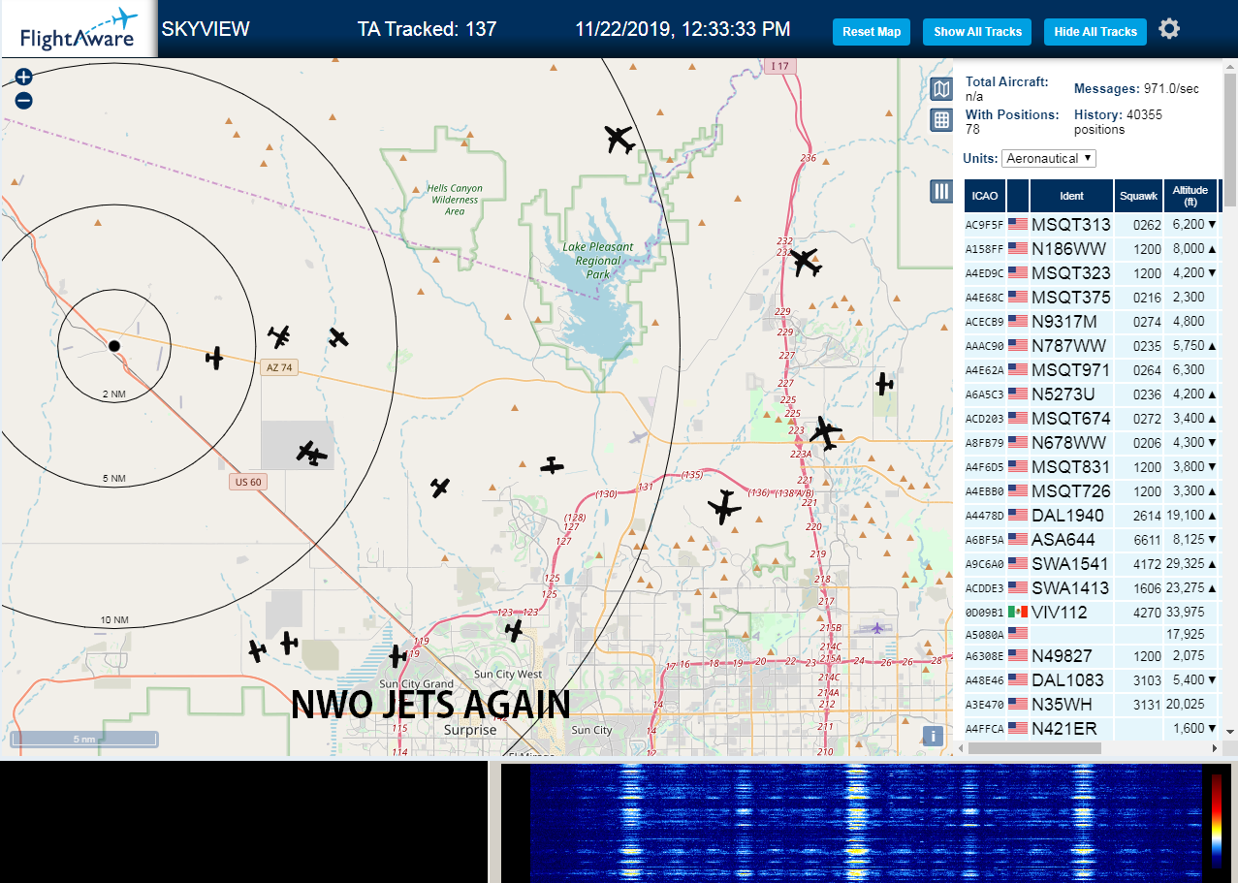Click the MSQT674 ident

pyautogui.click(x=1071, y=418)
